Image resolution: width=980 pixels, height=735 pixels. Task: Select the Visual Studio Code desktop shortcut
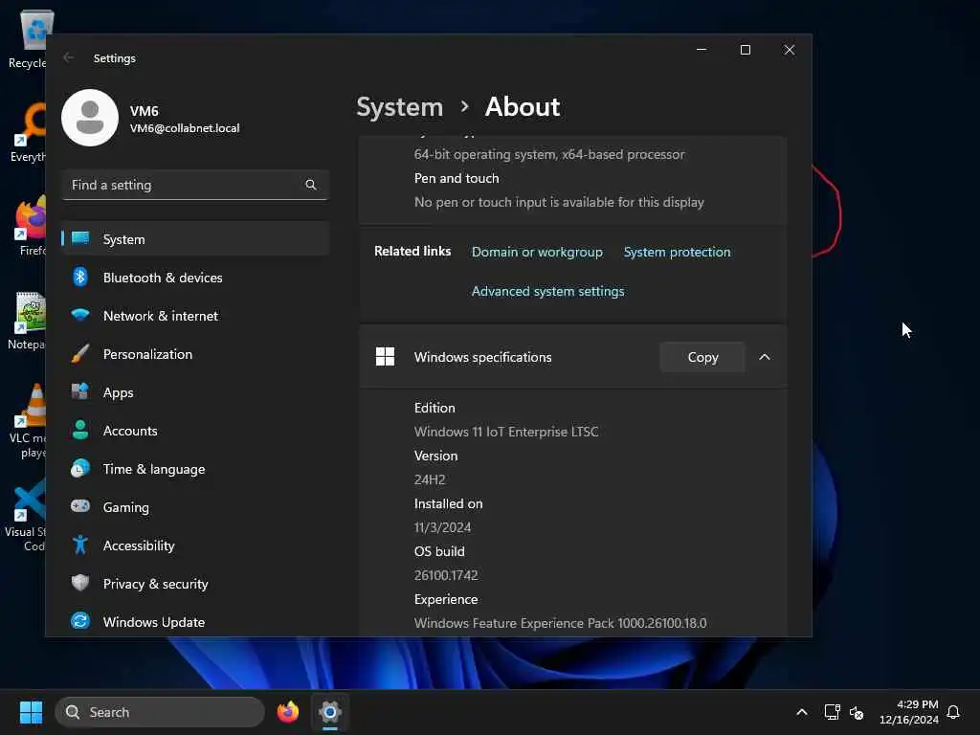pos(26,515)
